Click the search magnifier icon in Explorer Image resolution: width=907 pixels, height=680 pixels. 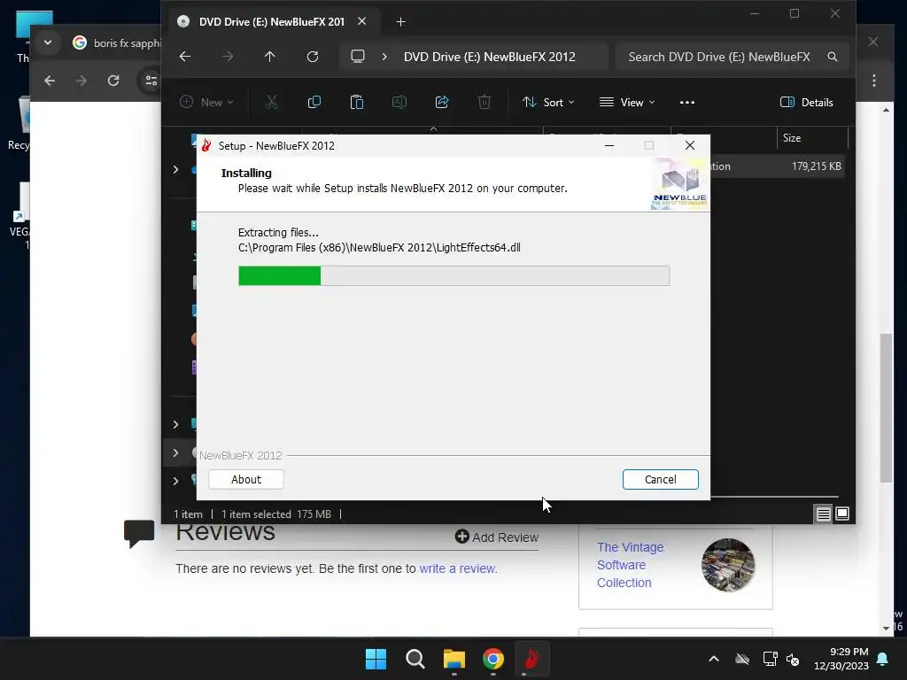[x=833, y=57]
